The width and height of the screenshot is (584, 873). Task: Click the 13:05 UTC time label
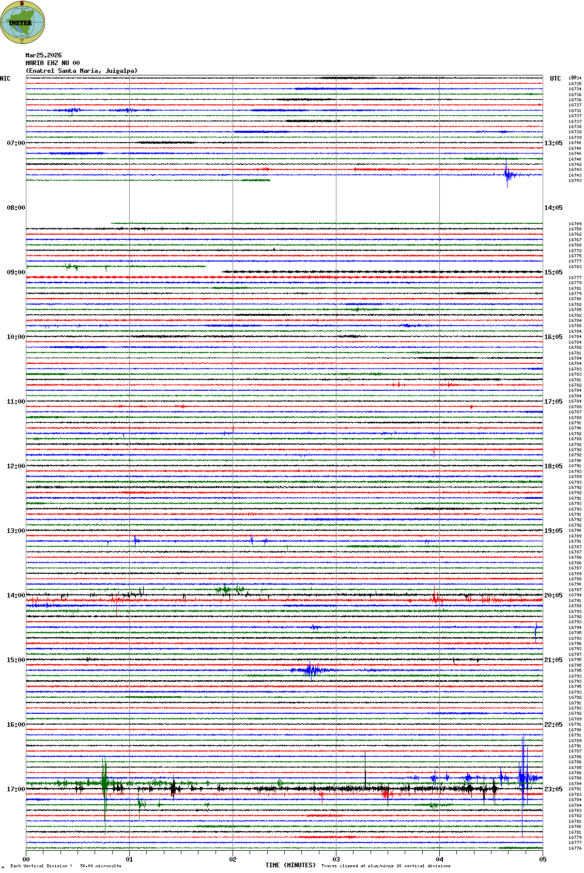[553, 143]
